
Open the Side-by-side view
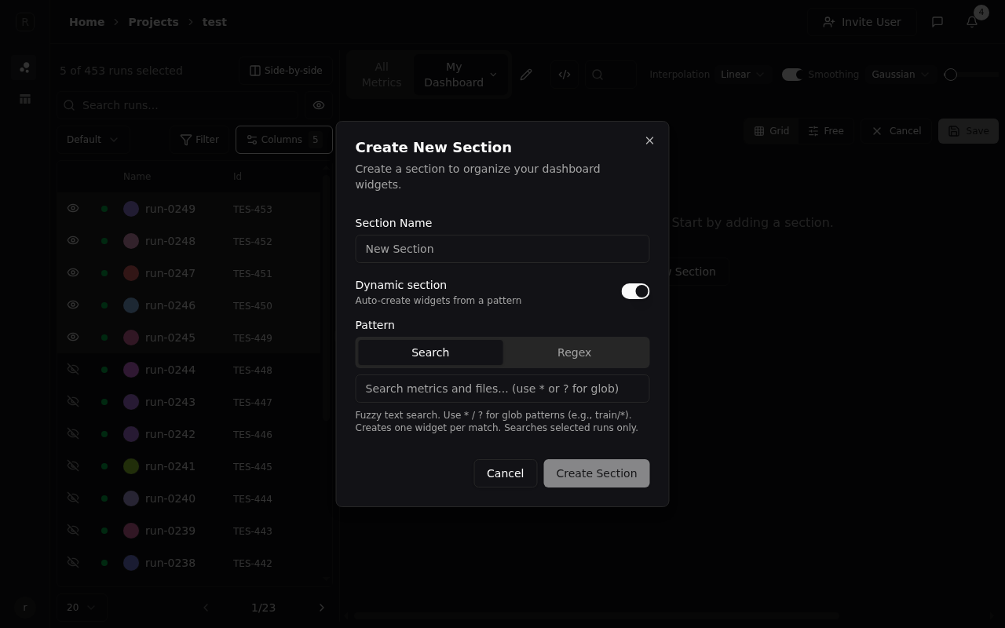(x=285, y=70)
